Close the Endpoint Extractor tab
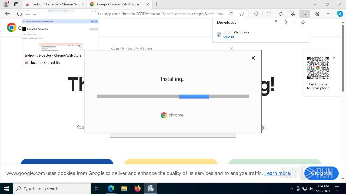 pyautogui.click(x=83, y=4)
